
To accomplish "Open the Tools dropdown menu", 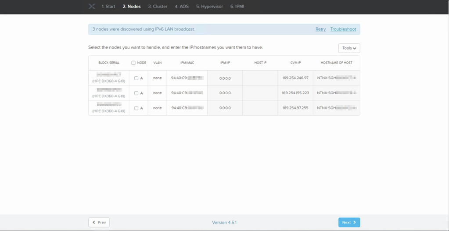I will pos(349,48).
